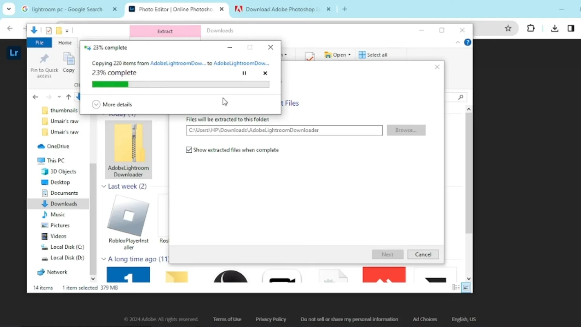The height and width of the screenshot is (327, 581).
Task: Cancel the copy with the X icon
Action: click(x=265, y=73)
